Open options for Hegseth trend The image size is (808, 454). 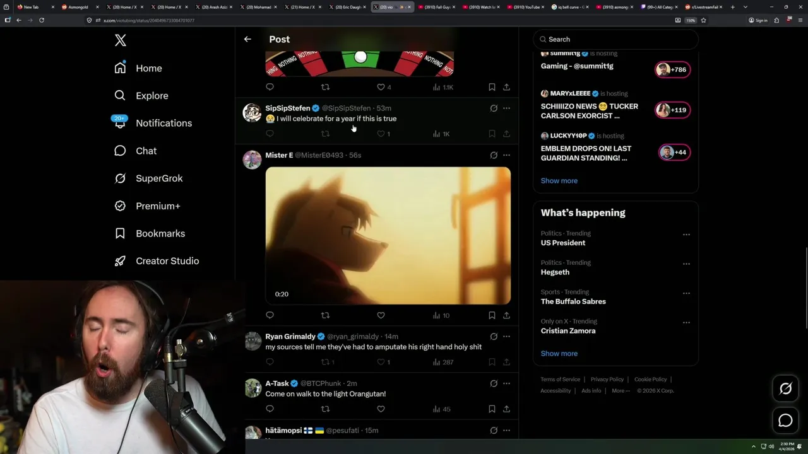tap(686, 264)
